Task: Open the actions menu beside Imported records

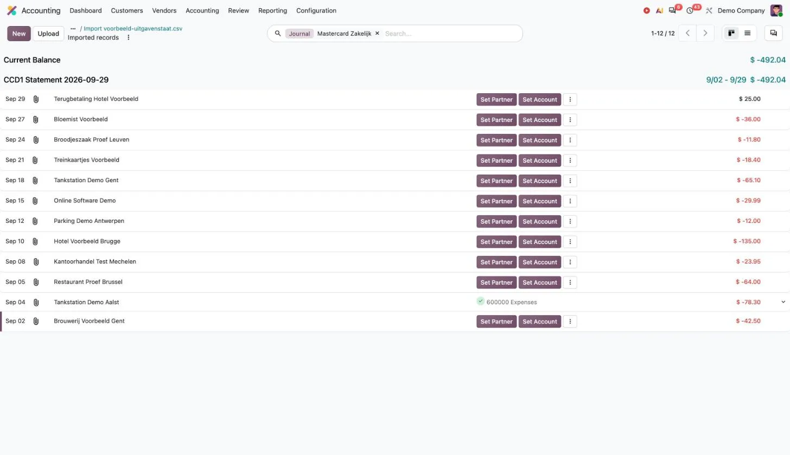Action: pos(129,37)
